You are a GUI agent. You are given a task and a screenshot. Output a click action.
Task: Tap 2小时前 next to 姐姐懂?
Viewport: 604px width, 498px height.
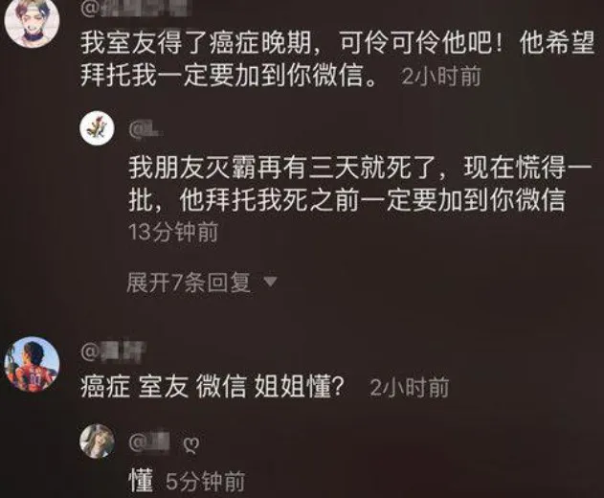pos(409,387)
